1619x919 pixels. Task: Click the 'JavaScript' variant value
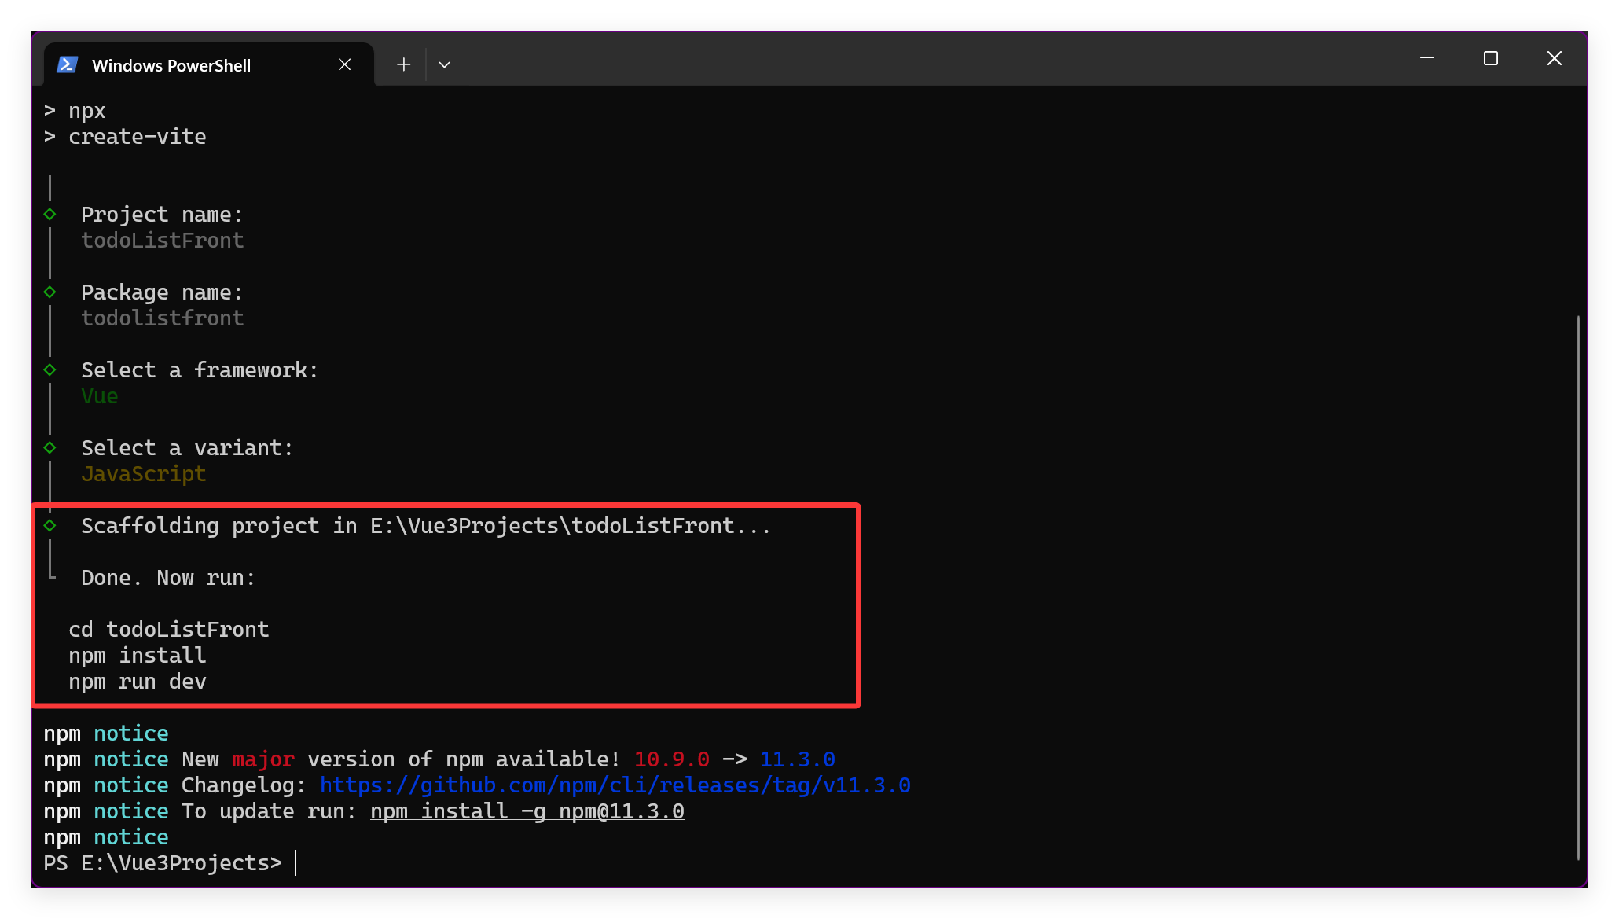(144, 474)
